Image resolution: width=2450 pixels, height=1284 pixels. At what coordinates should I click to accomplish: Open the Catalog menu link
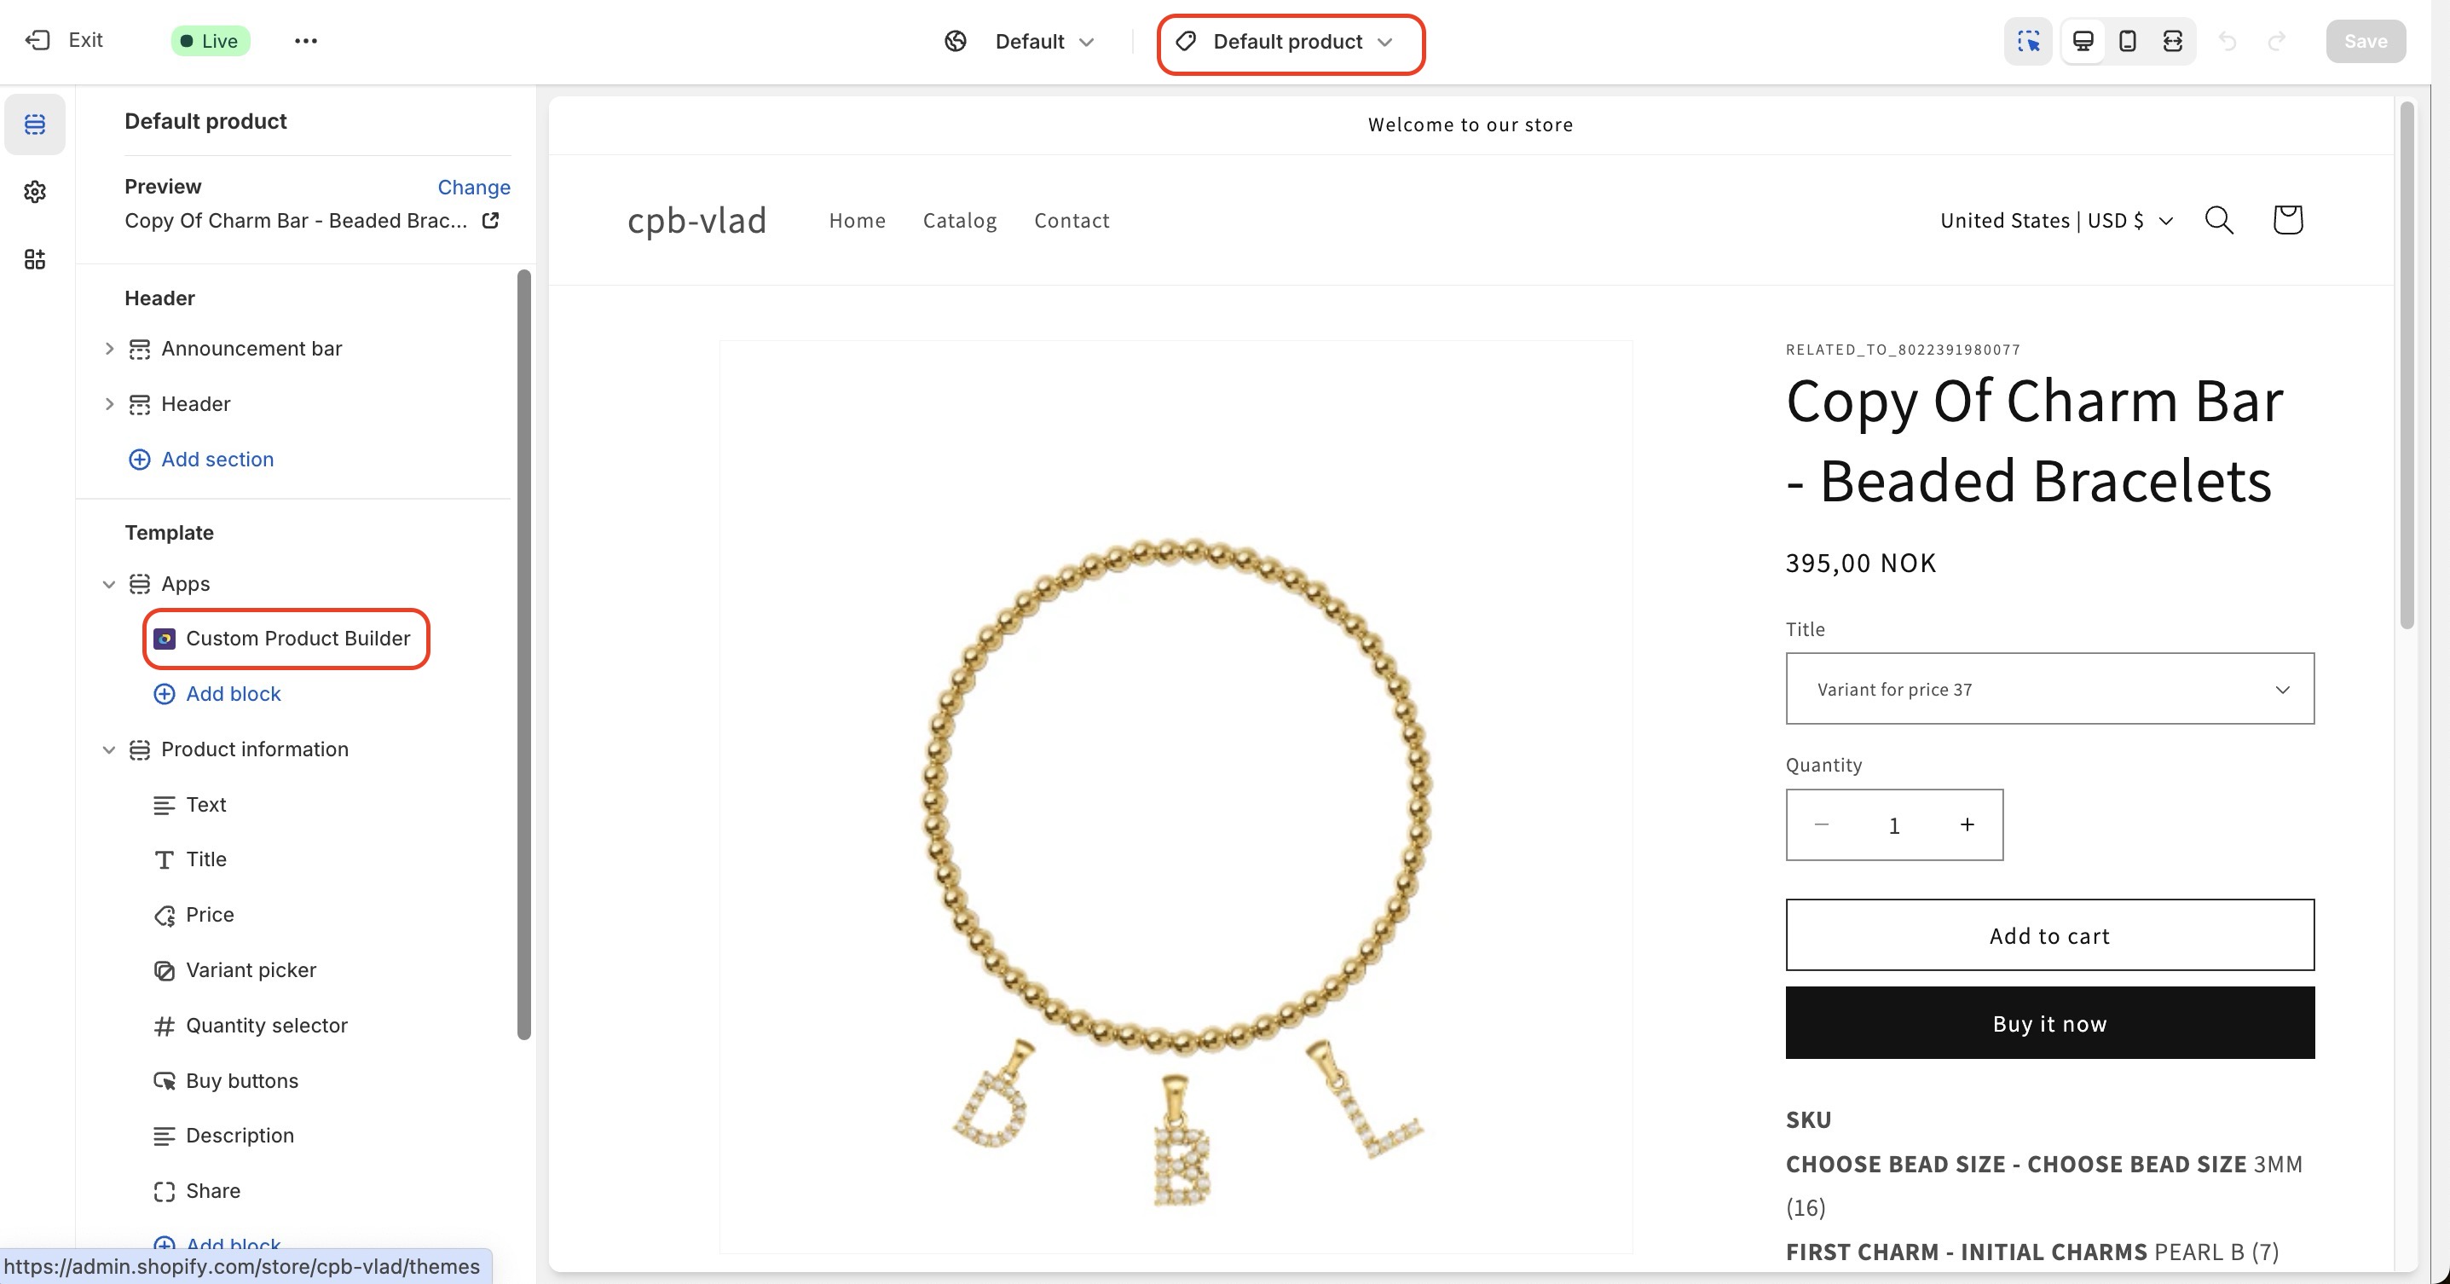point(960,221)
